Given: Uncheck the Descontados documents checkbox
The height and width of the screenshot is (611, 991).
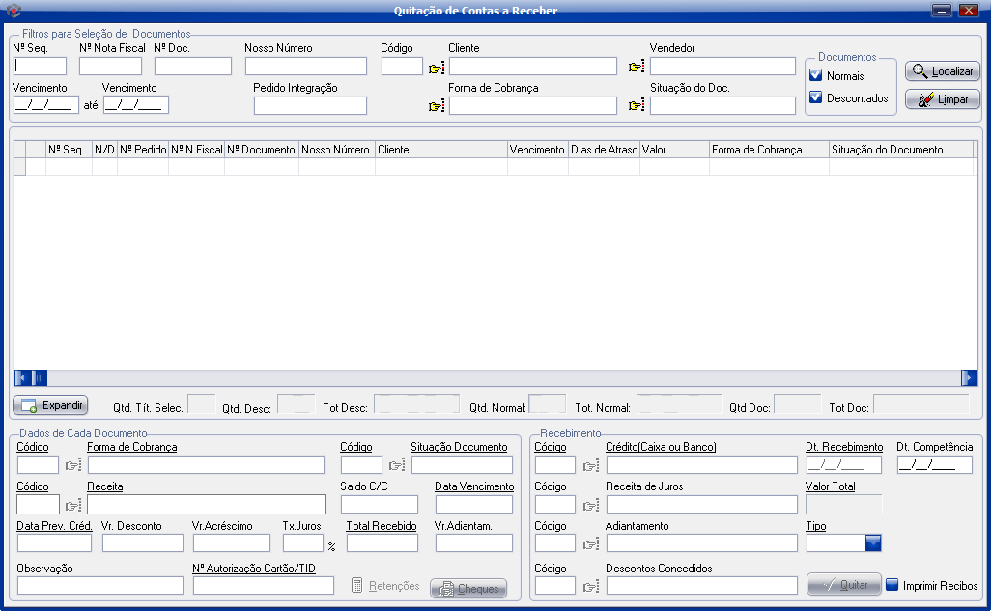Looking at the screenshot, I should pyautogui.click(x=816, y=97).
